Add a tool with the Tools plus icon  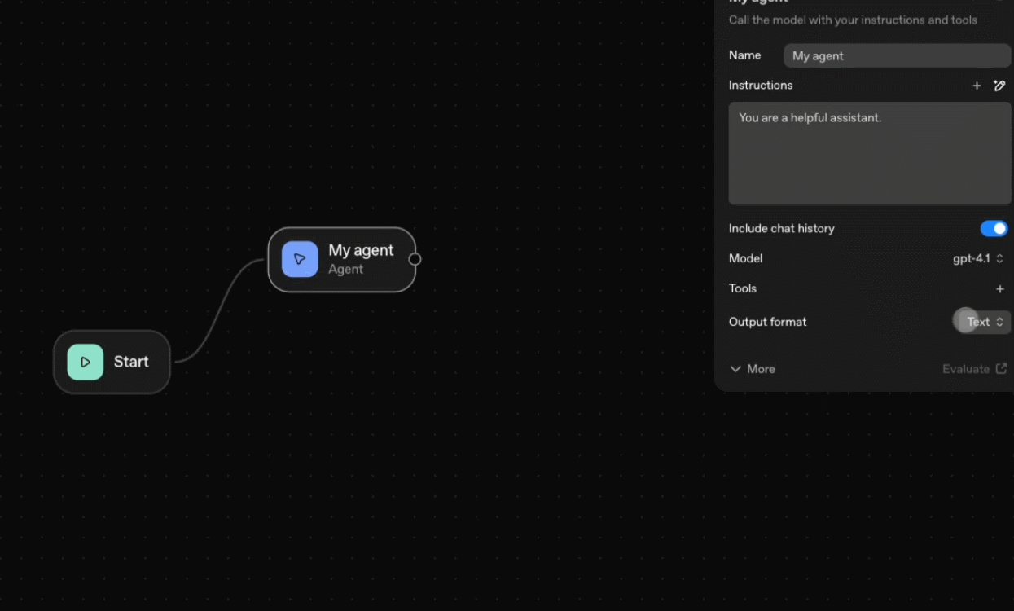[999, 288]
